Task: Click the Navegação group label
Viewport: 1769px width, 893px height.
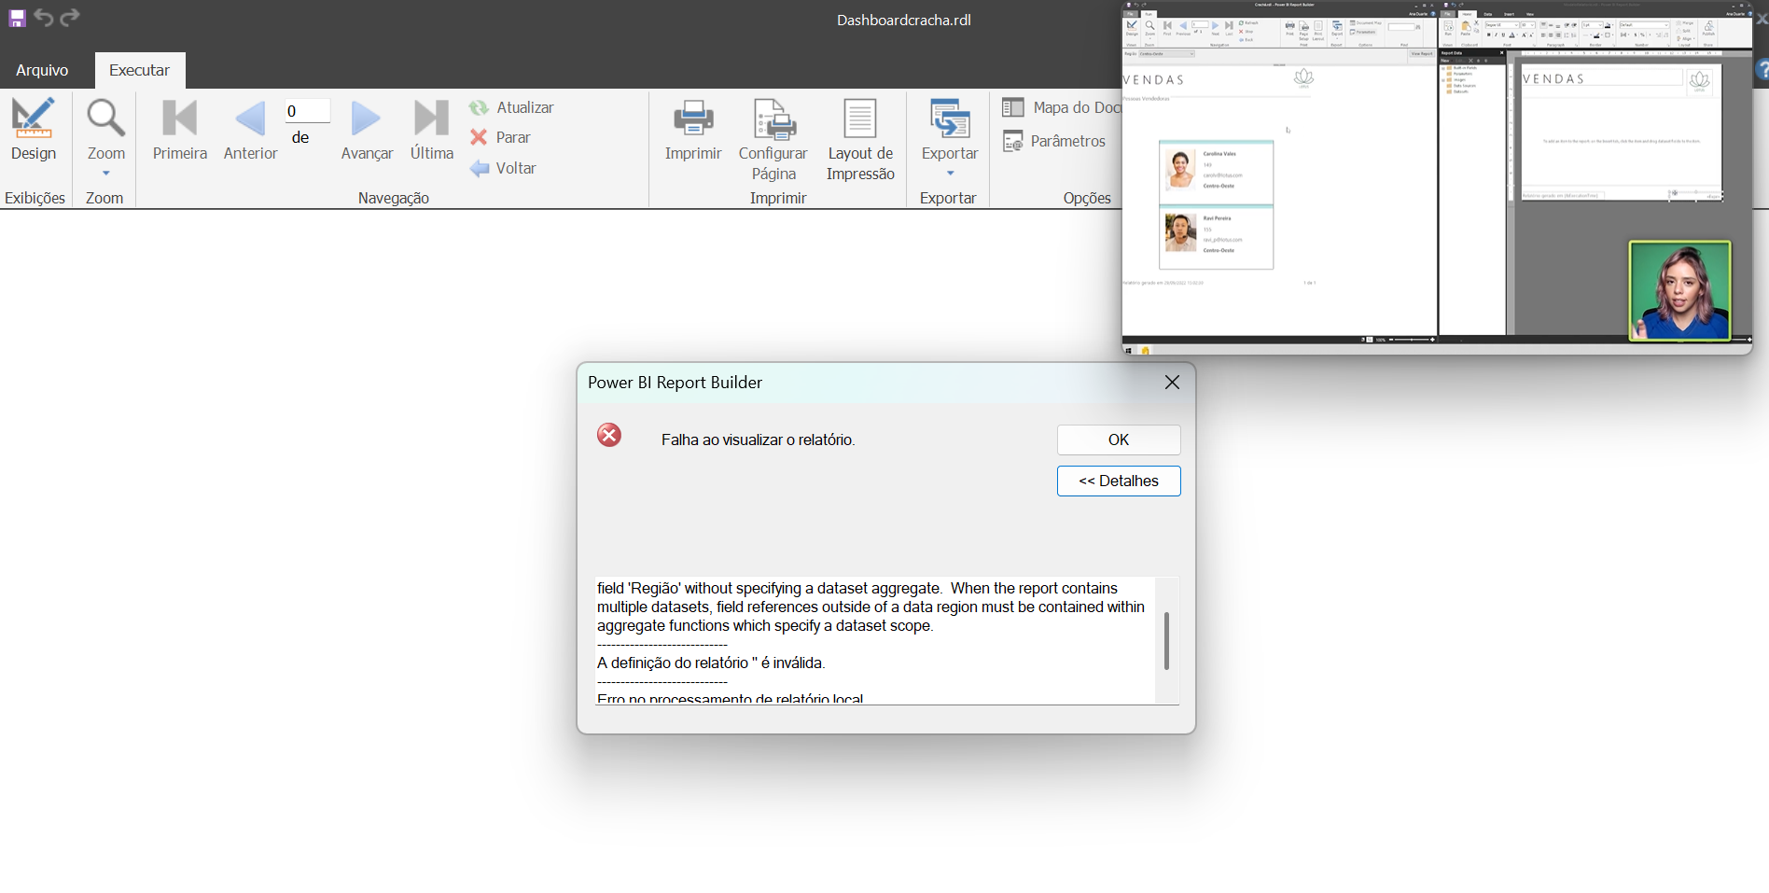Action: pos(393,198)
